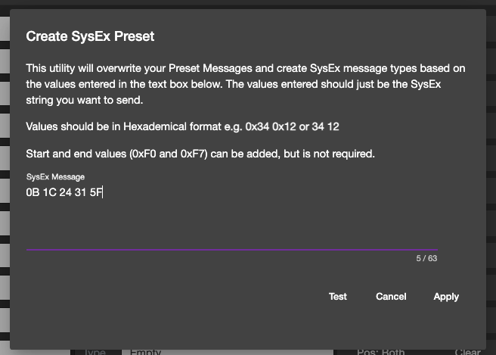Click the start and end values note
Screen dimensions: 496x355
[200, 154]
